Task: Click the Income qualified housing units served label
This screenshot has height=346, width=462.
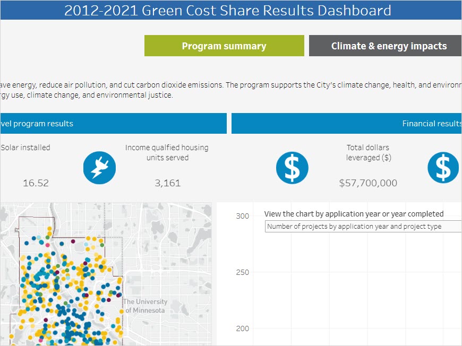Action: (167, 152)
